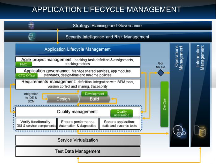Click the gears icon in Operations Management
216x167 pixels.
click(x=179, y=131)
